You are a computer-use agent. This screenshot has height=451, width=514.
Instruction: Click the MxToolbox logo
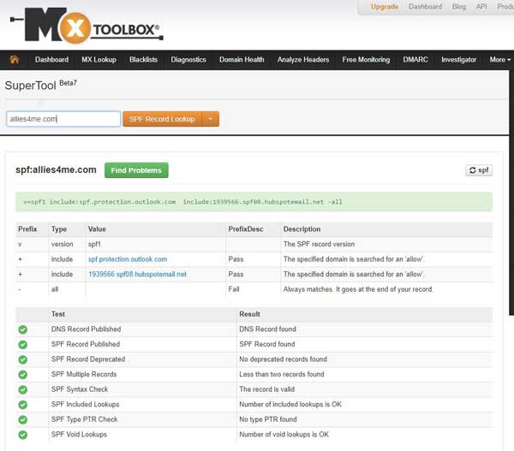pyautogui.click(x=87, y=26)
